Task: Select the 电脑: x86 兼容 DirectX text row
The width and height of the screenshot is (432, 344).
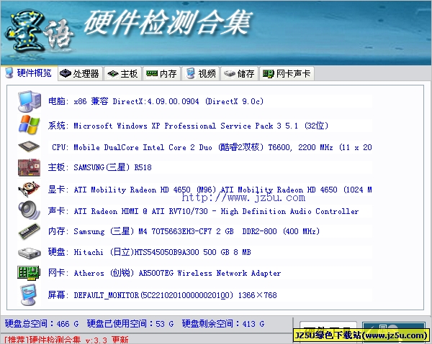Action: coord(156,101)
